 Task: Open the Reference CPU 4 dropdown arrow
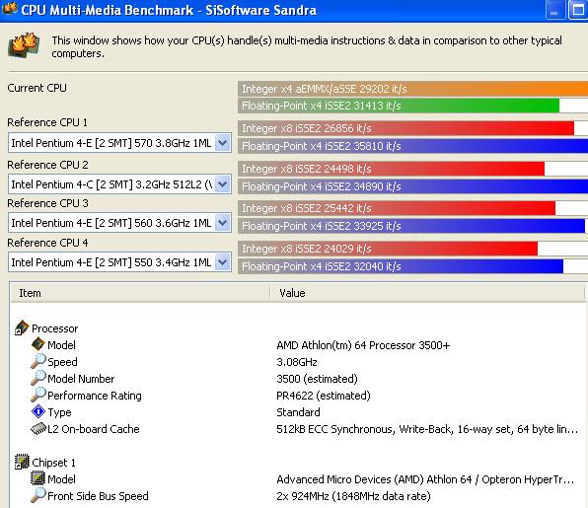coord(223,261)
